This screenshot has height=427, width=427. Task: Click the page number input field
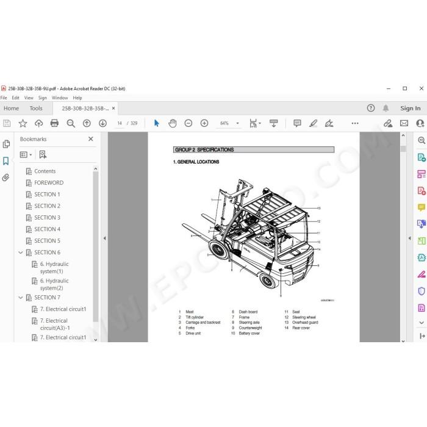(120, 123)
